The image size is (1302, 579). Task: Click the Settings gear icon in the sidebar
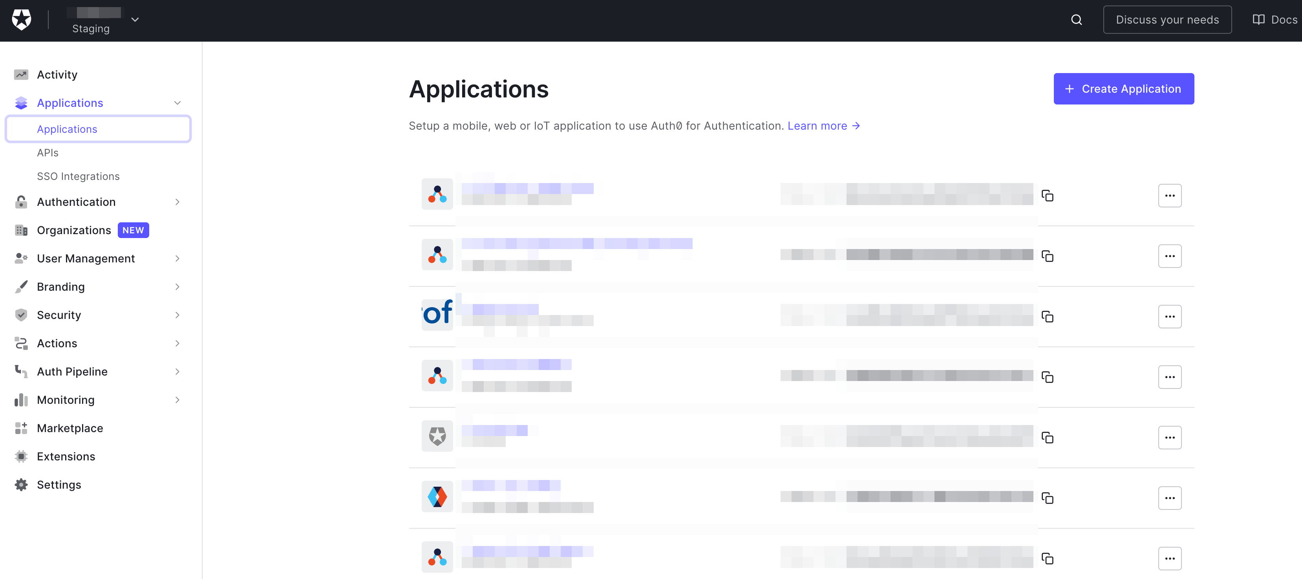point(21,484)
